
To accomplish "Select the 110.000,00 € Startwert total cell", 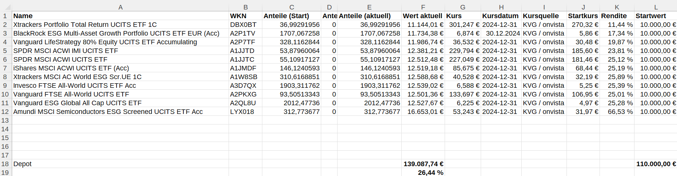I will coord(656,164).
